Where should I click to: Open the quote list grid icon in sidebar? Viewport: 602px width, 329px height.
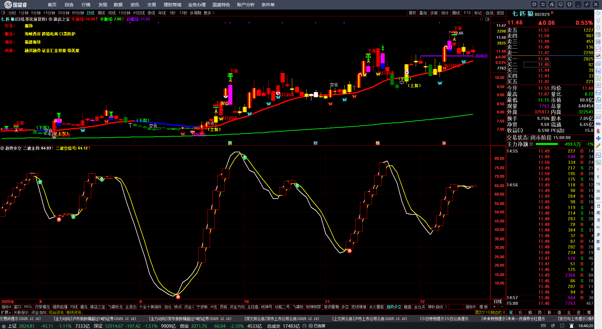click(598, 42)
